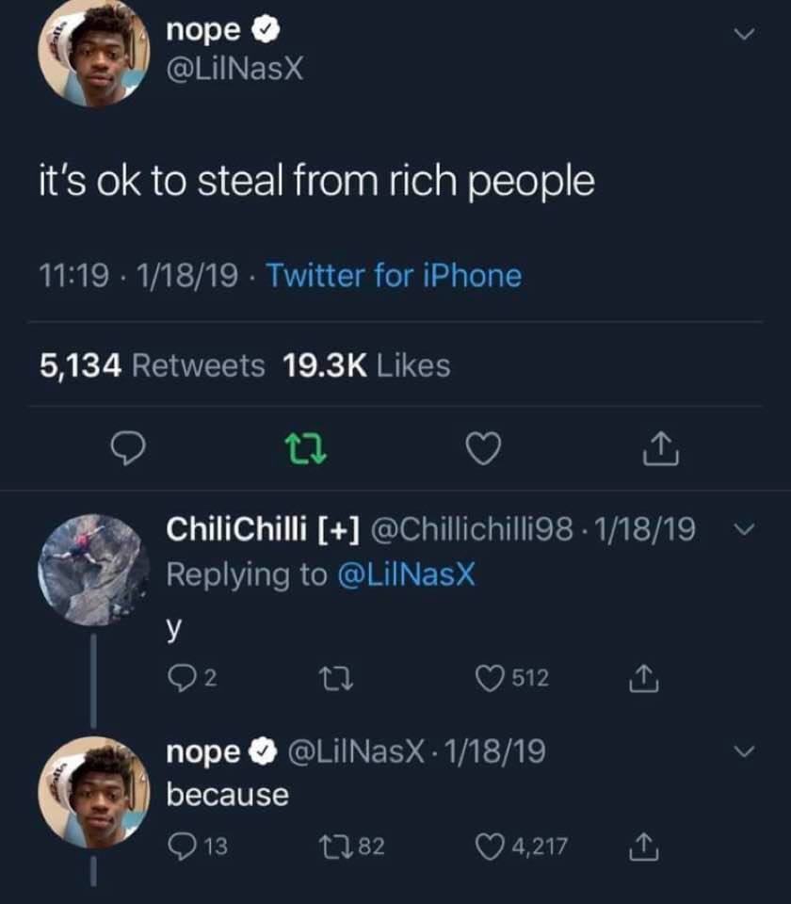Retweet the 'because' reply with 82 retweets

coord(326,847)
